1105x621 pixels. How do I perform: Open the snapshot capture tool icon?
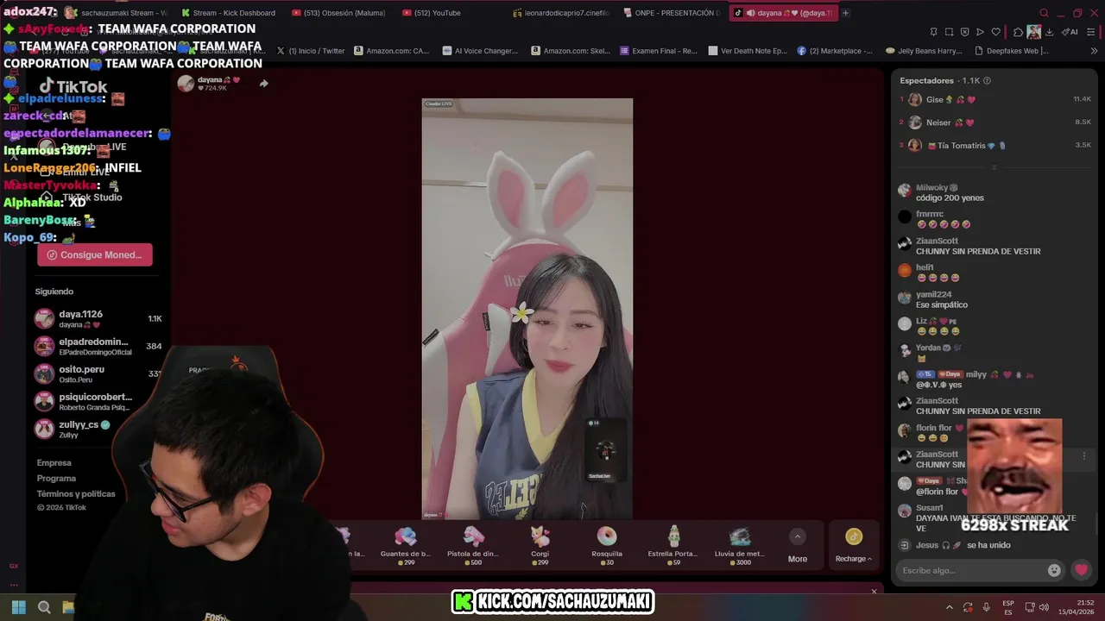pos(949,32)
